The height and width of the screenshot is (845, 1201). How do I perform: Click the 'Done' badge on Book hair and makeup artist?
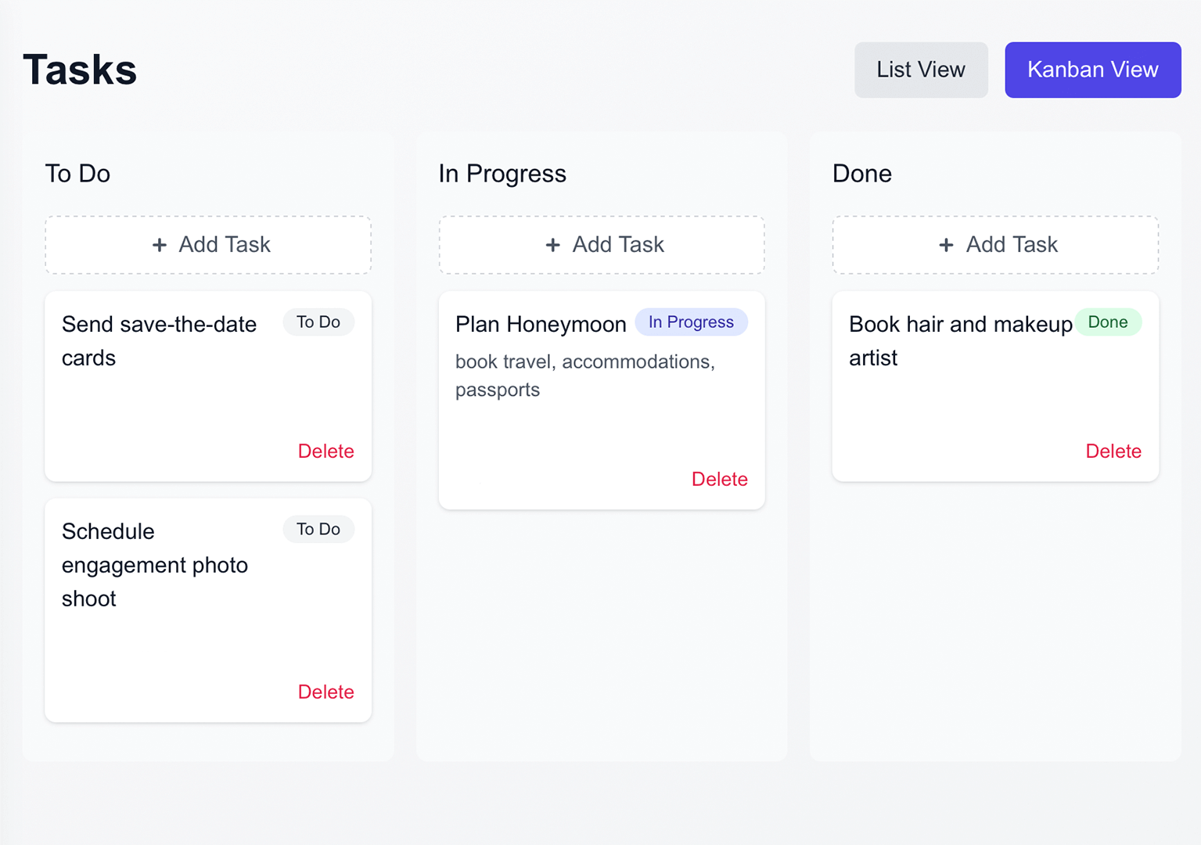[x=1108, y=322]
